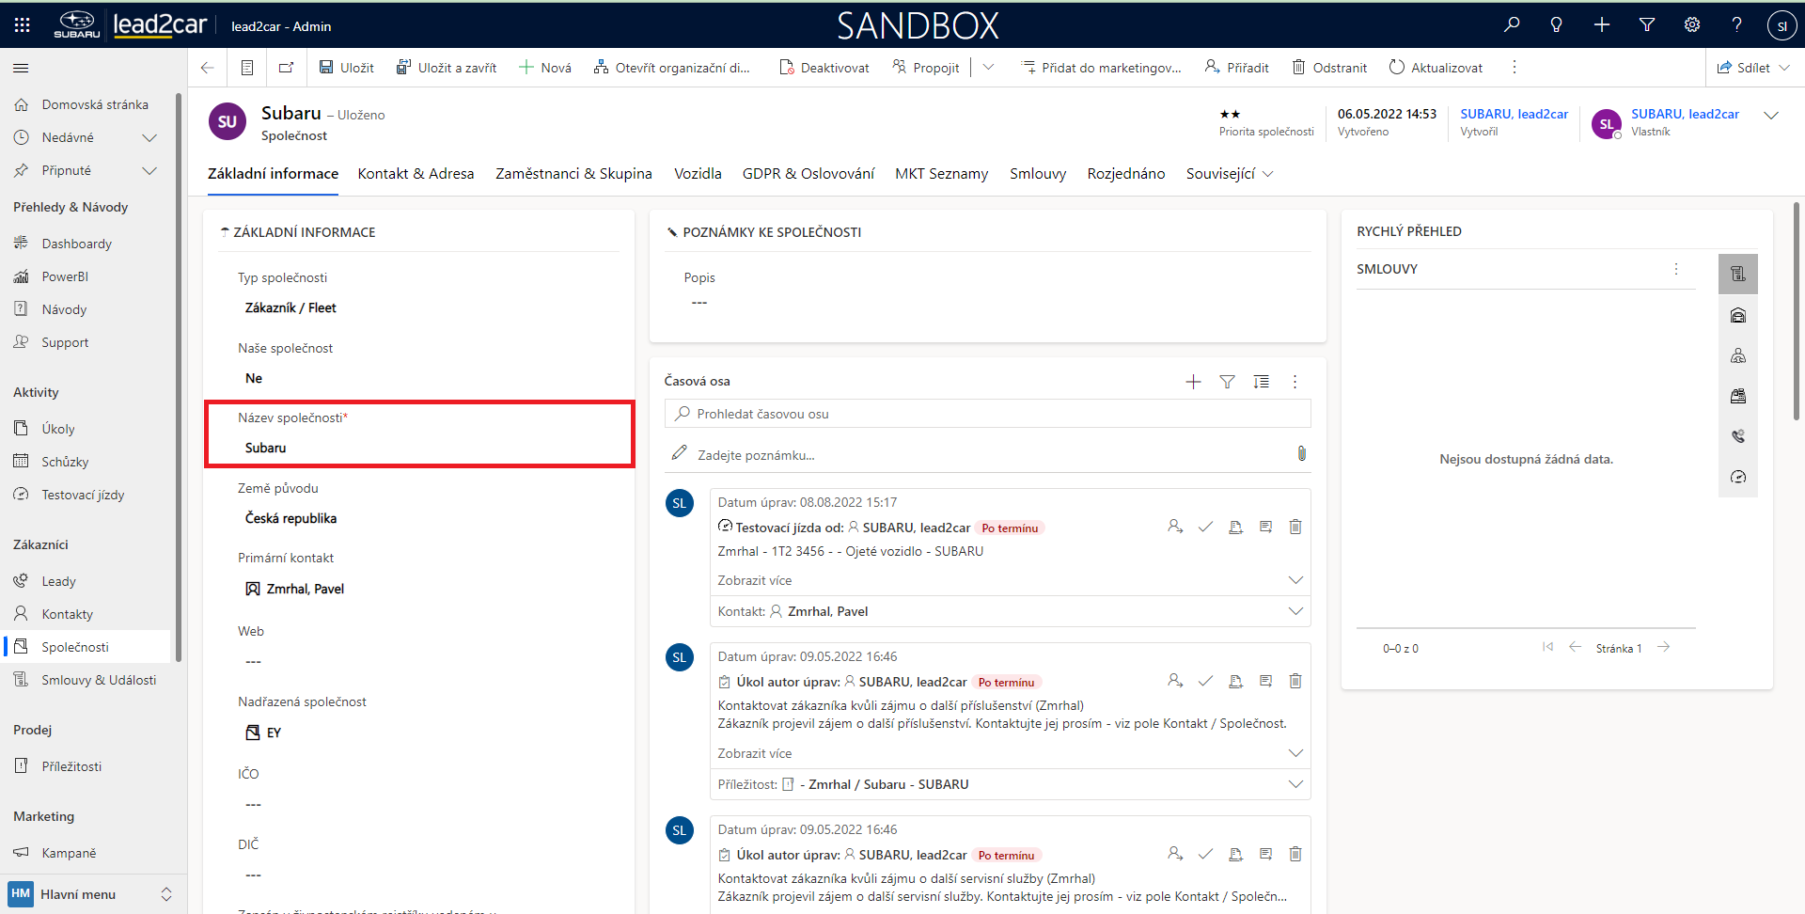Switch to the Vozidla tab
Screen dimensions: 1805x914
point(698,174)
